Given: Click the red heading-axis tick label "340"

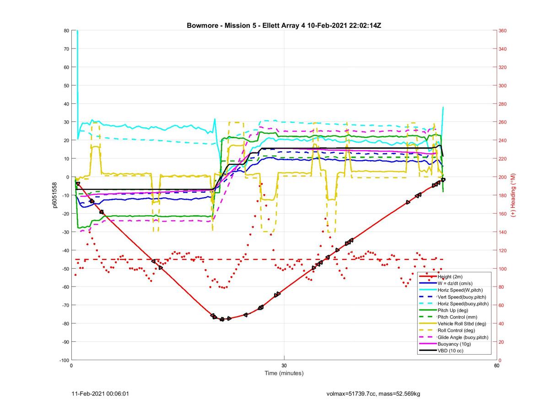Looking at the screenshot, I should point(503,49).
